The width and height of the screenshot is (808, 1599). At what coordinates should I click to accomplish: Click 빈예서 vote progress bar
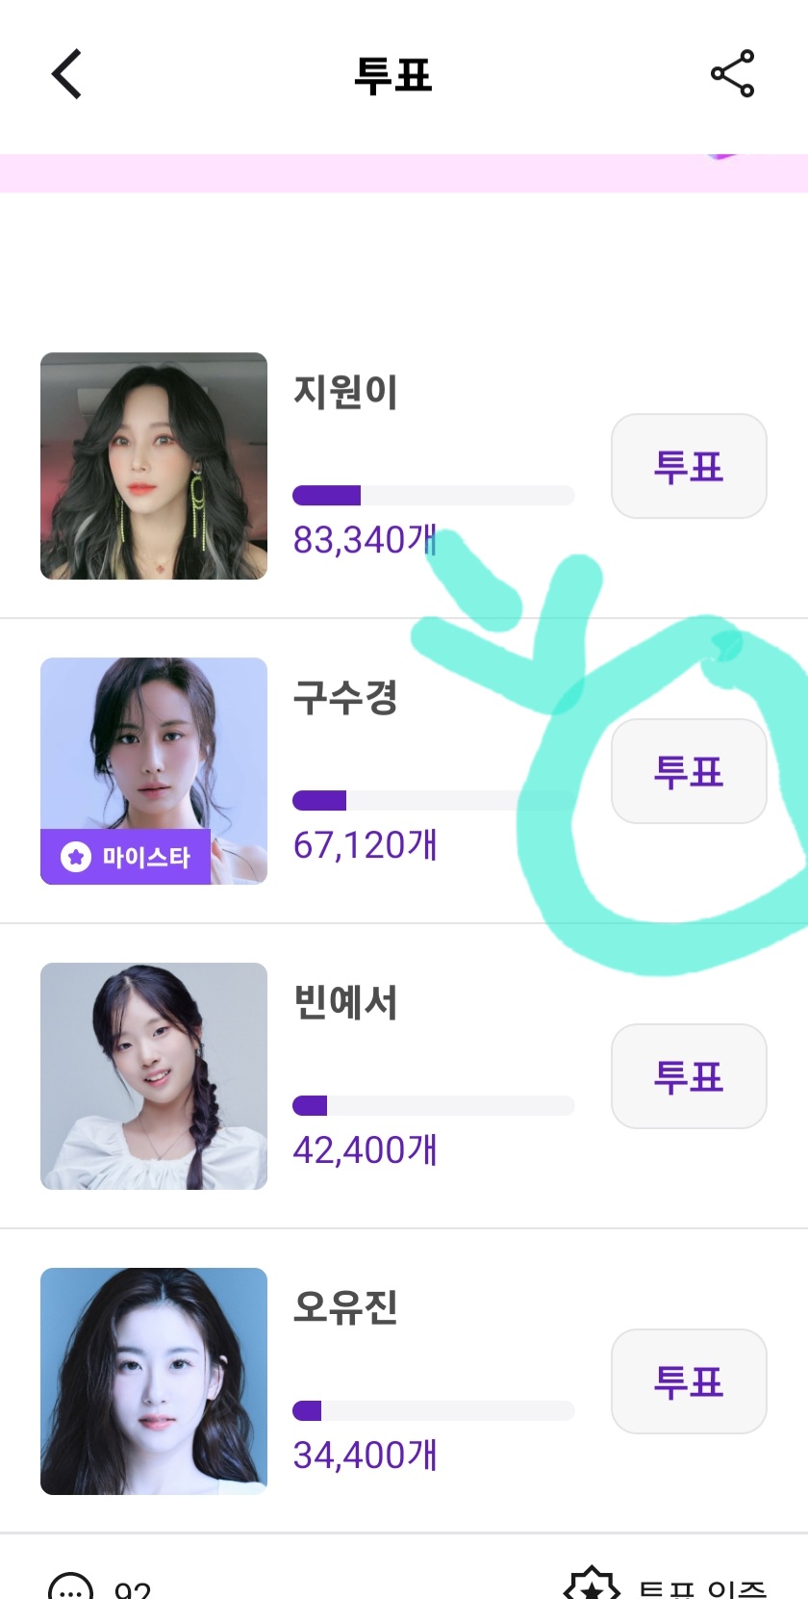(433, 1106)
